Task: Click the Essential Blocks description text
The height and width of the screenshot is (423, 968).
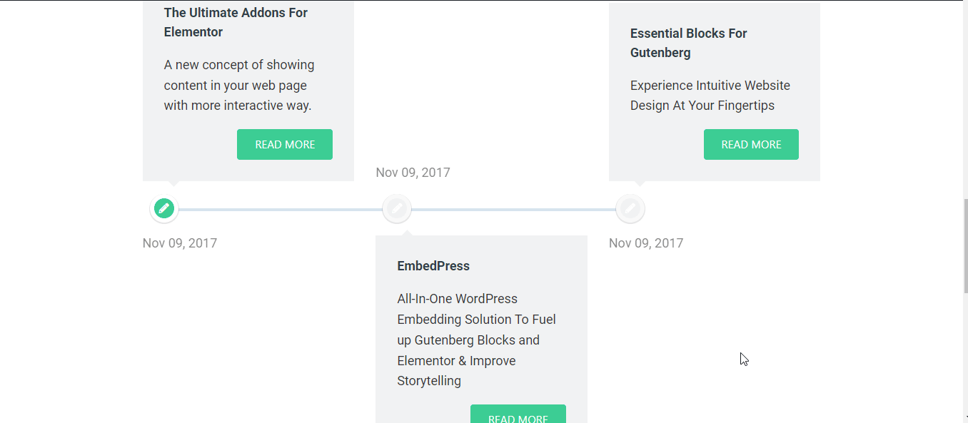Action: click(x=710, y=95)
